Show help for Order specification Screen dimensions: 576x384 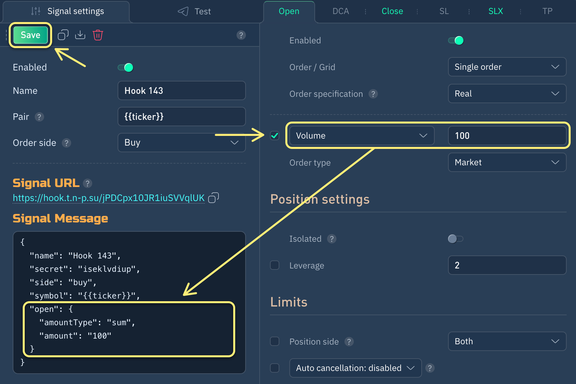[x=373, y=94]
